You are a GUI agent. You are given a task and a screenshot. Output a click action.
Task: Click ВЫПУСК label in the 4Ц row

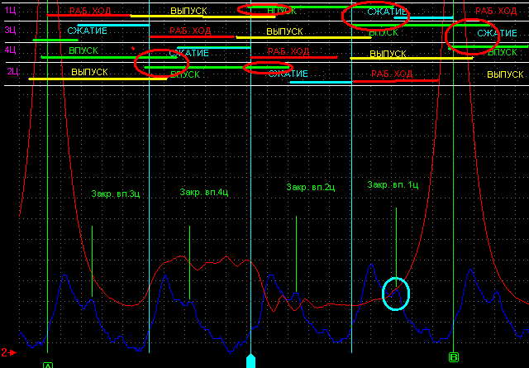(x=388, y=54)
